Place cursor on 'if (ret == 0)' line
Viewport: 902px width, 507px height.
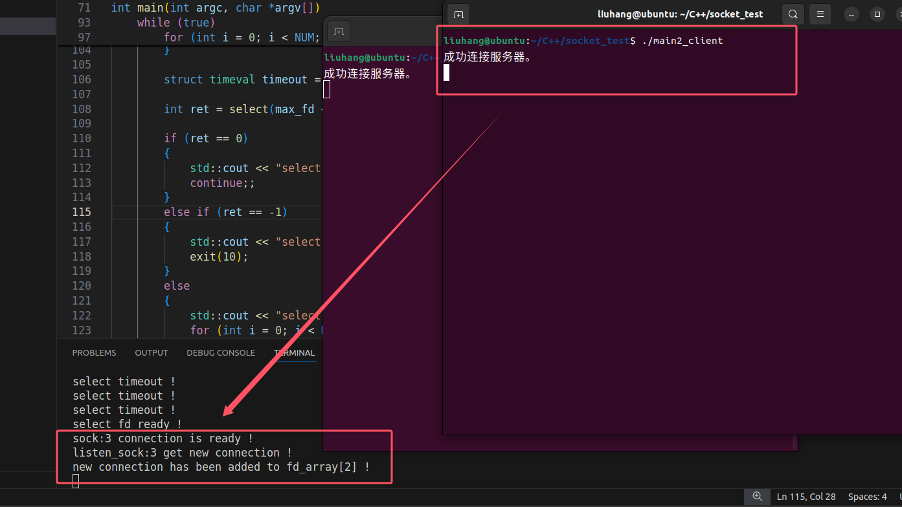[206, 138]
